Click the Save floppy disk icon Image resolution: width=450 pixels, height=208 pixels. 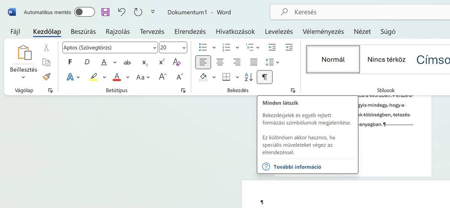[105, 12]
